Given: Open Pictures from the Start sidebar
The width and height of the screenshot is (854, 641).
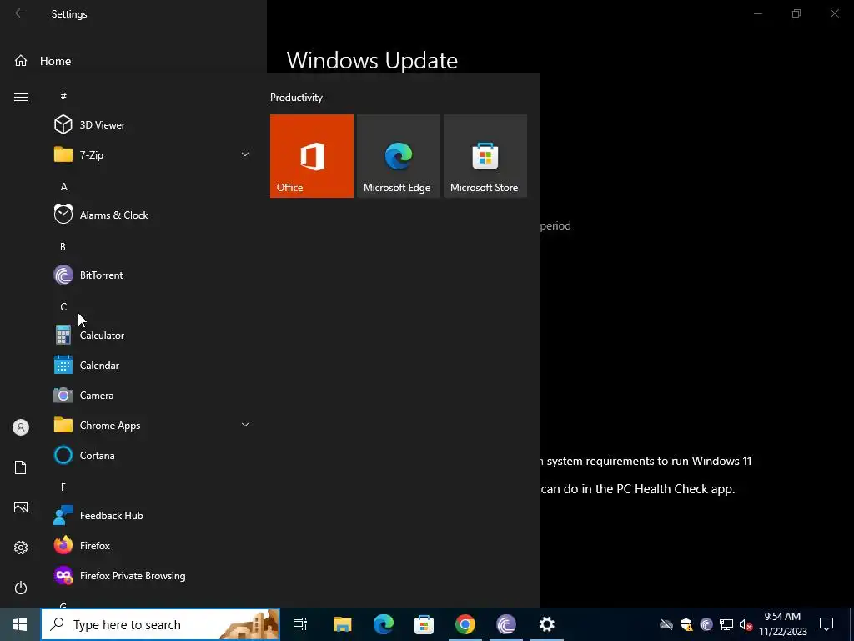Looking at the screenshot, I should click(21, 507).
